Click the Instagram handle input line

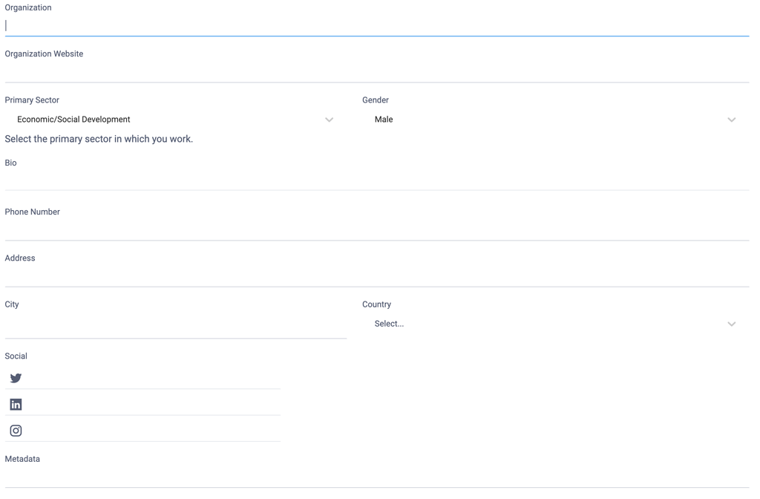[x=148, y=430]
